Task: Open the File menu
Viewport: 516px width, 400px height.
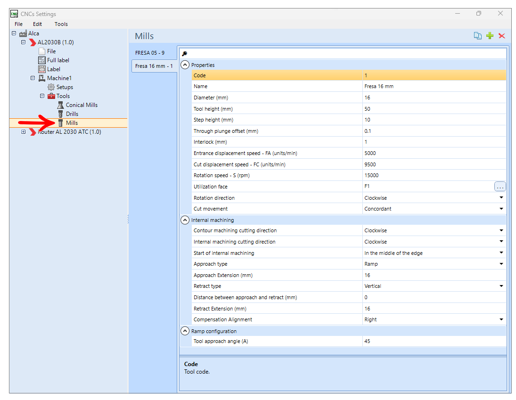Action: point(18,24)
